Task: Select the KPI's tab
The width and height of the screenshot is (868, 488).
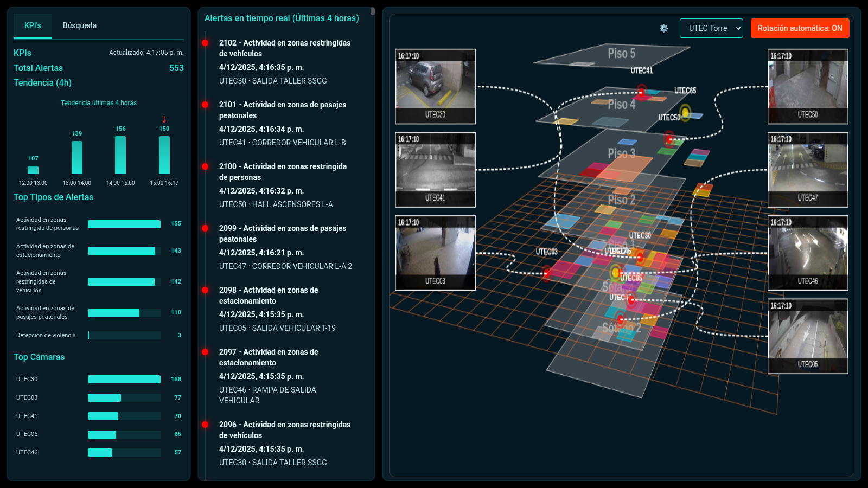Action: [33, 25]
